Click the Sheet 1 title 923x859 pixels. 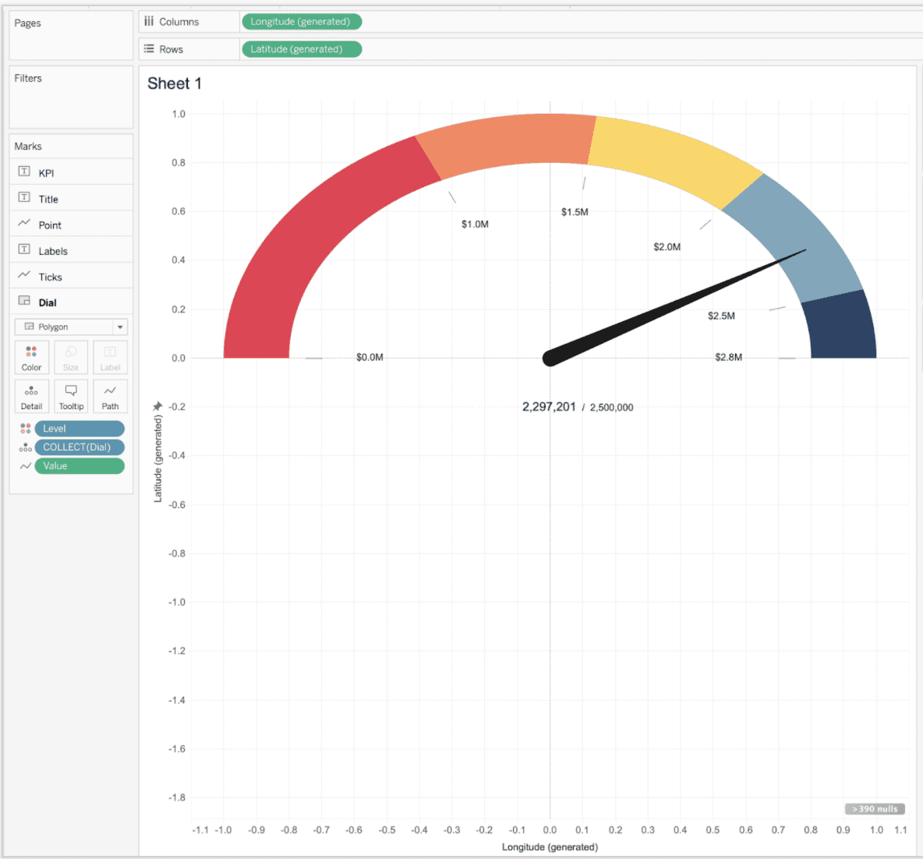point(174,83)
